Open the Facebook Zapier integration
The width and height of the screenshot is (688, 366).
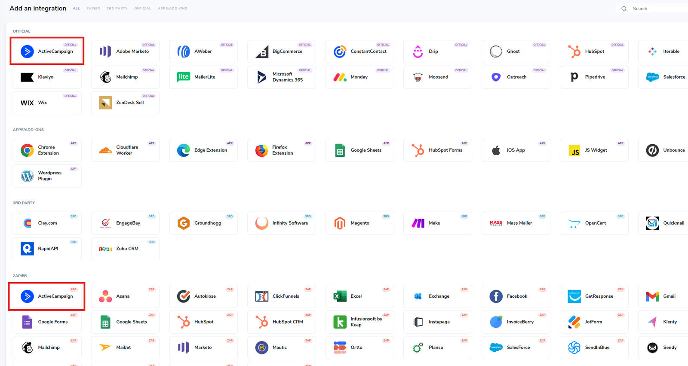(516, 296)
